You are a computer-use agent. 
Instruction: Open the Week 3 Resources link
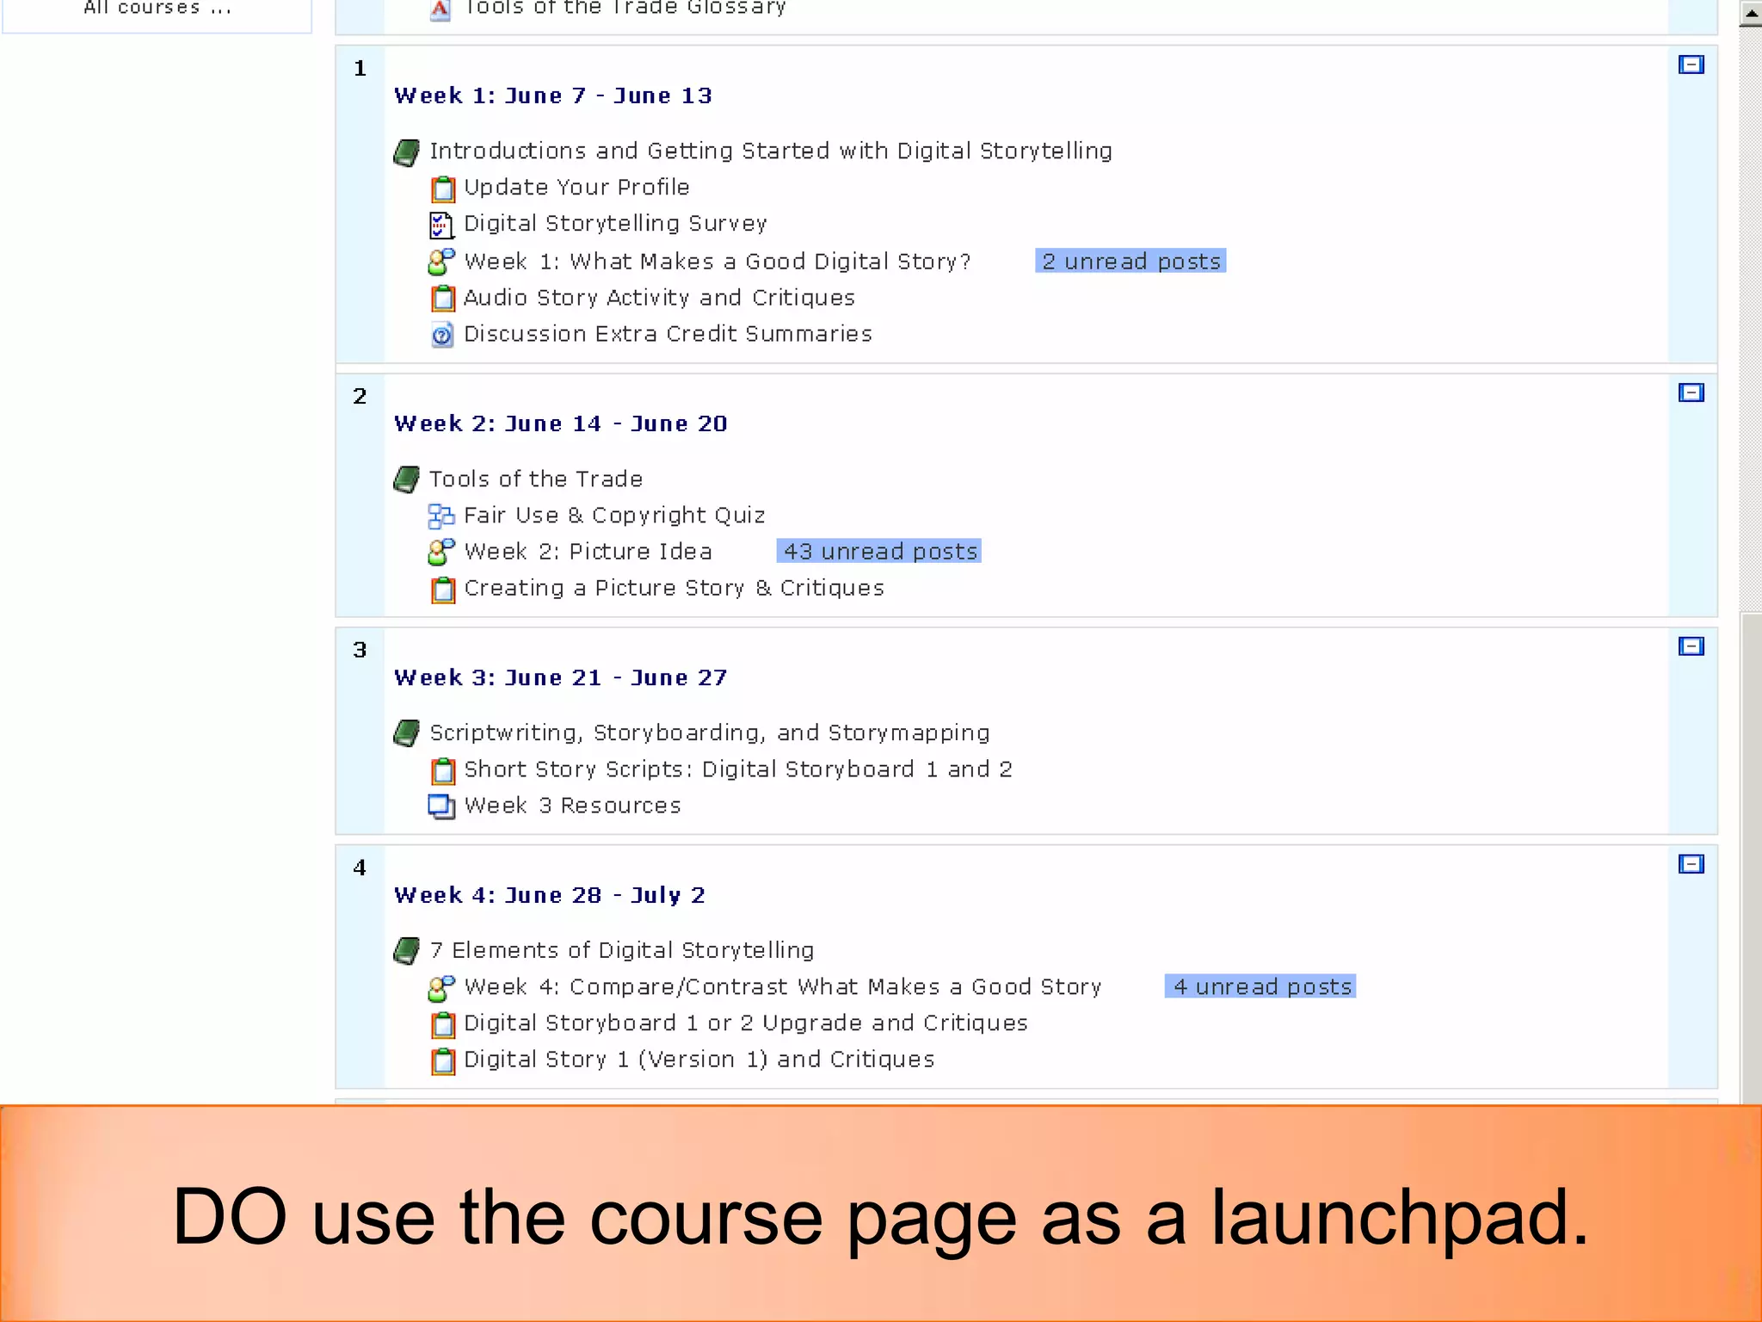[x=572, y=806]
